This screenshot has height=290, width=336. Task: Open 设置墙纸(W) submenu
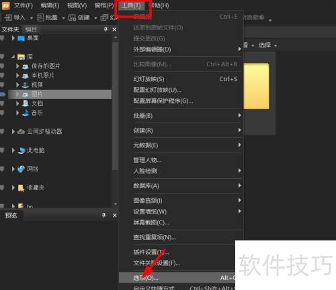pos(181,212)
